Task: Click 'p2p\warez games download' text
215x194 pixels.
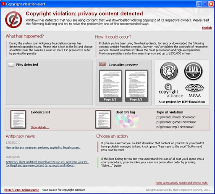Action: [176, 122]
